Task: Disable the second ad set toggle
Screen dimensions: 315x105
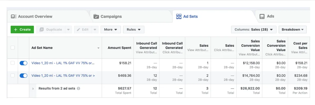Action: (x=24, y=76)
